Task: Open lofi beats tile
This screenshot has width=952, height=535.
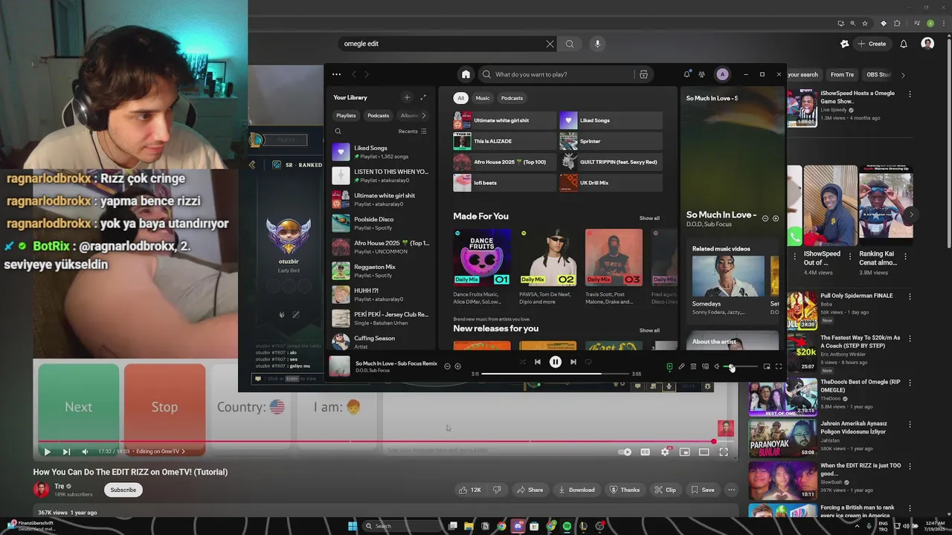Action: pos(504,183)
